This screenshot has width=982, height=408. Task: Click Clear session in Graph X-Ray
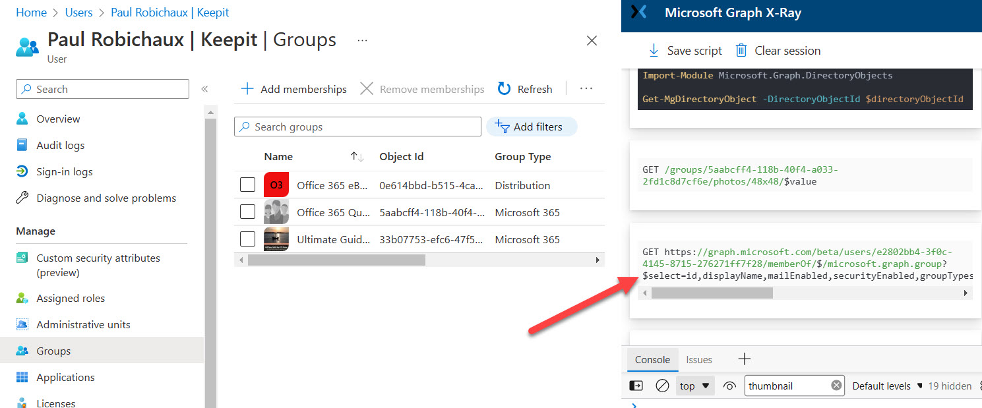(x=778, y=51)
